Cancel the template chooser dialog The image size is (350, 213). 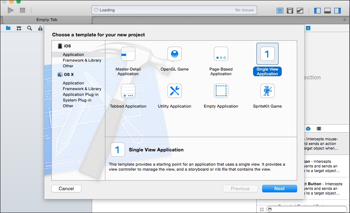click(x=66, y=188)
